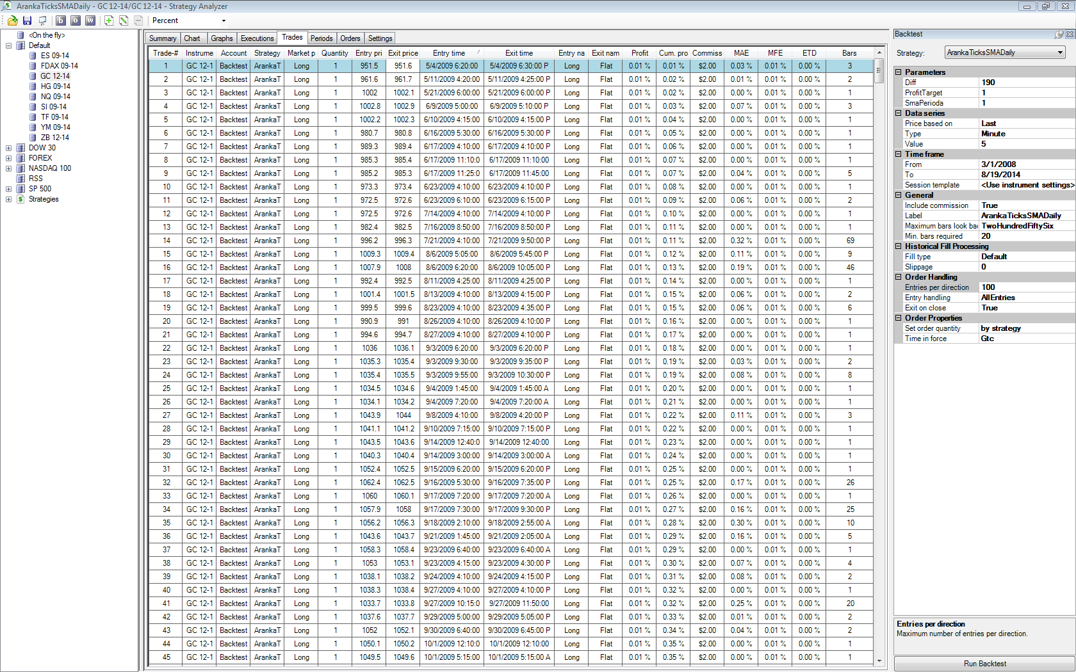Expand the NASDAQ 100 tree node
This screenshot has width=1076, height=672.
[x=8, y=168]
